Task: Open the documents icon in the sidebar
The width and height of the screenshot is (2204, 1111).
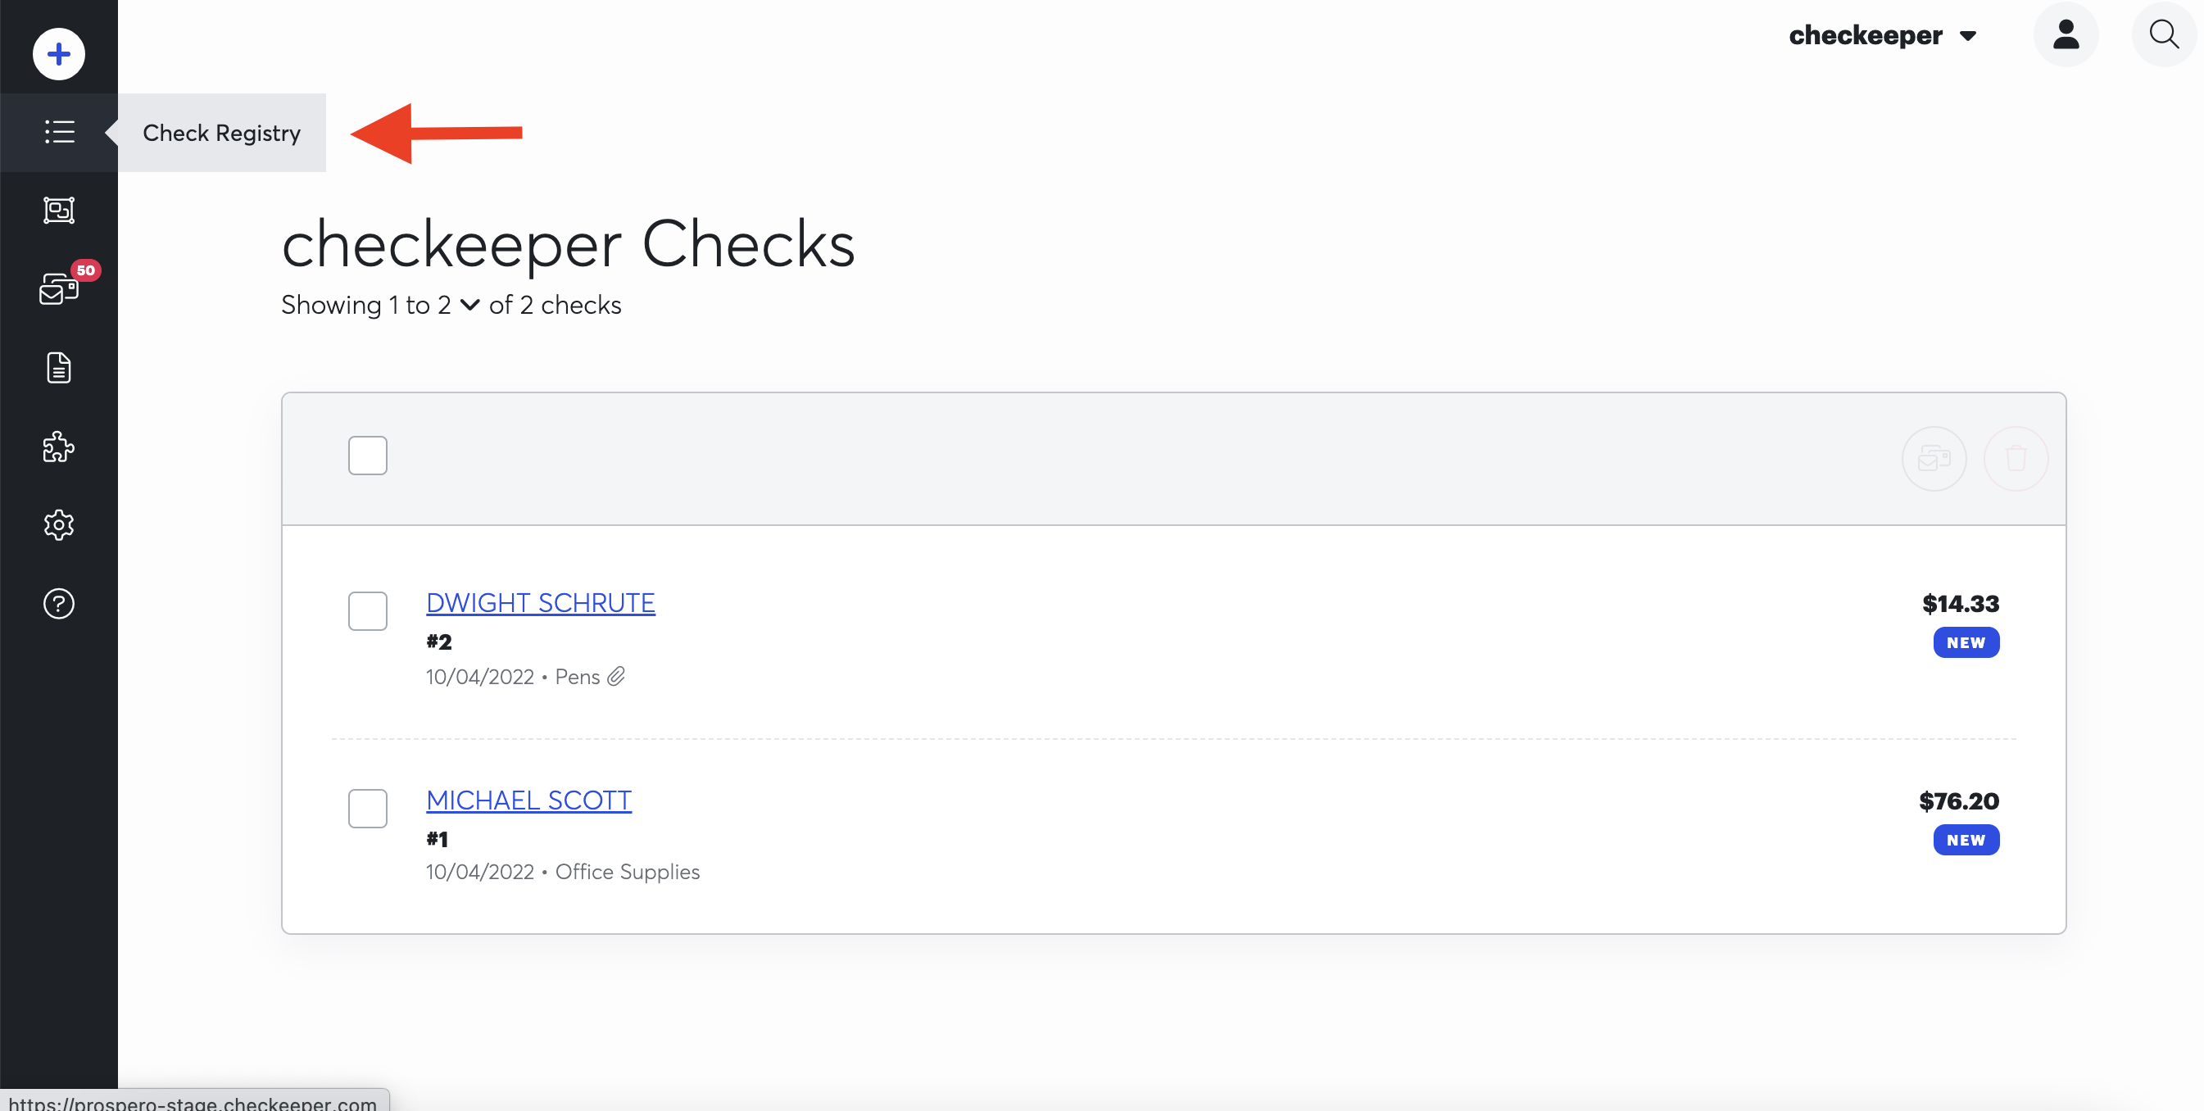Action: [58, 368]
